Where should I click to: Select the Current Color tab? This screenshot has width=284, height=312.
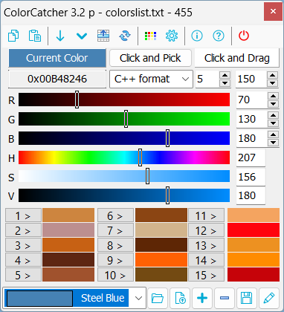click(57, 58)
